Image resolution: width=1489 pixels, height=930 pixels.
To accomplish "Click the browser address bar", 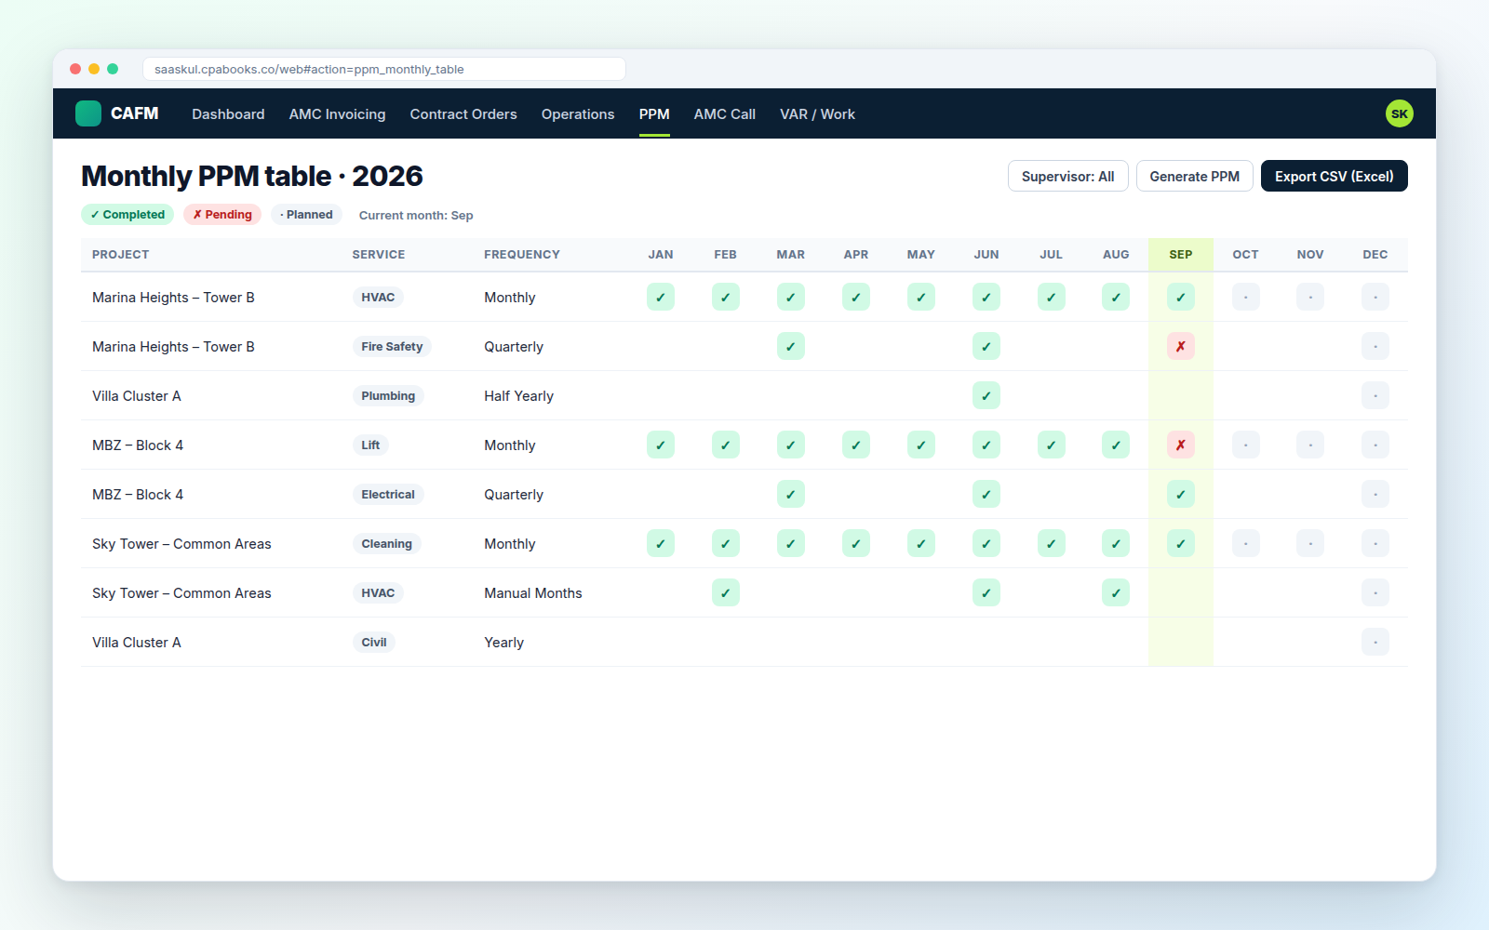I will 383,69.
